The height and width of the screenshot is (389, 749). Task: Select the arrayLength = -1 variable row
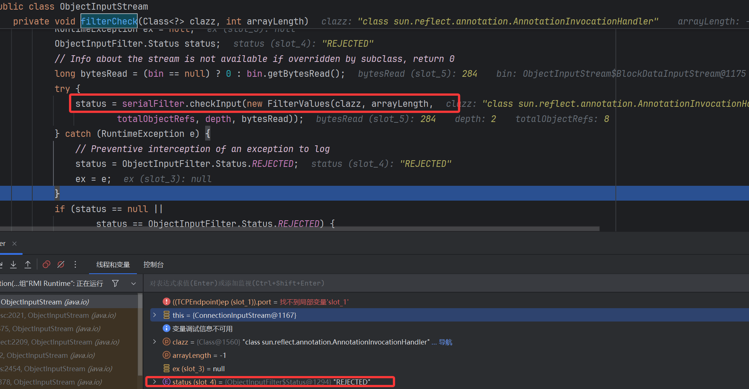[199, 355]
